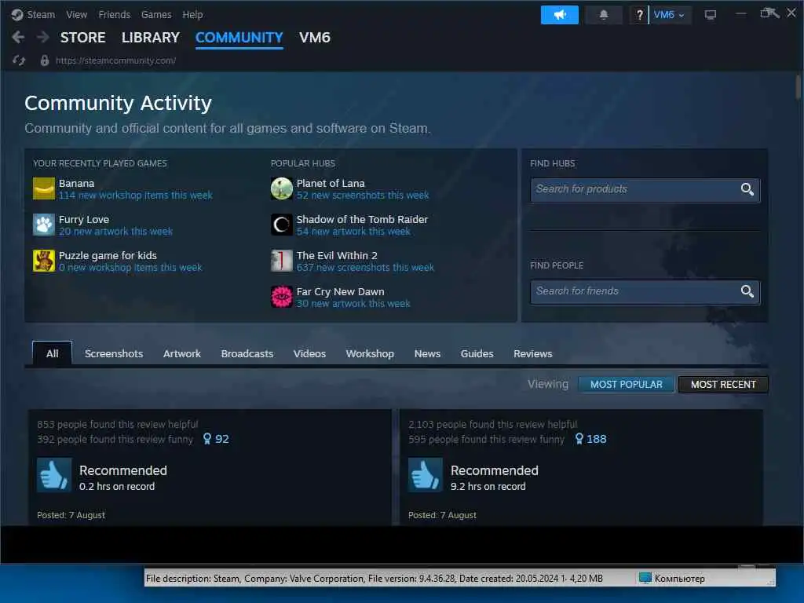Click the page vertical scrollbar thumb
The height and width of the screenshot is (603, 804).
tap(798, 87)
